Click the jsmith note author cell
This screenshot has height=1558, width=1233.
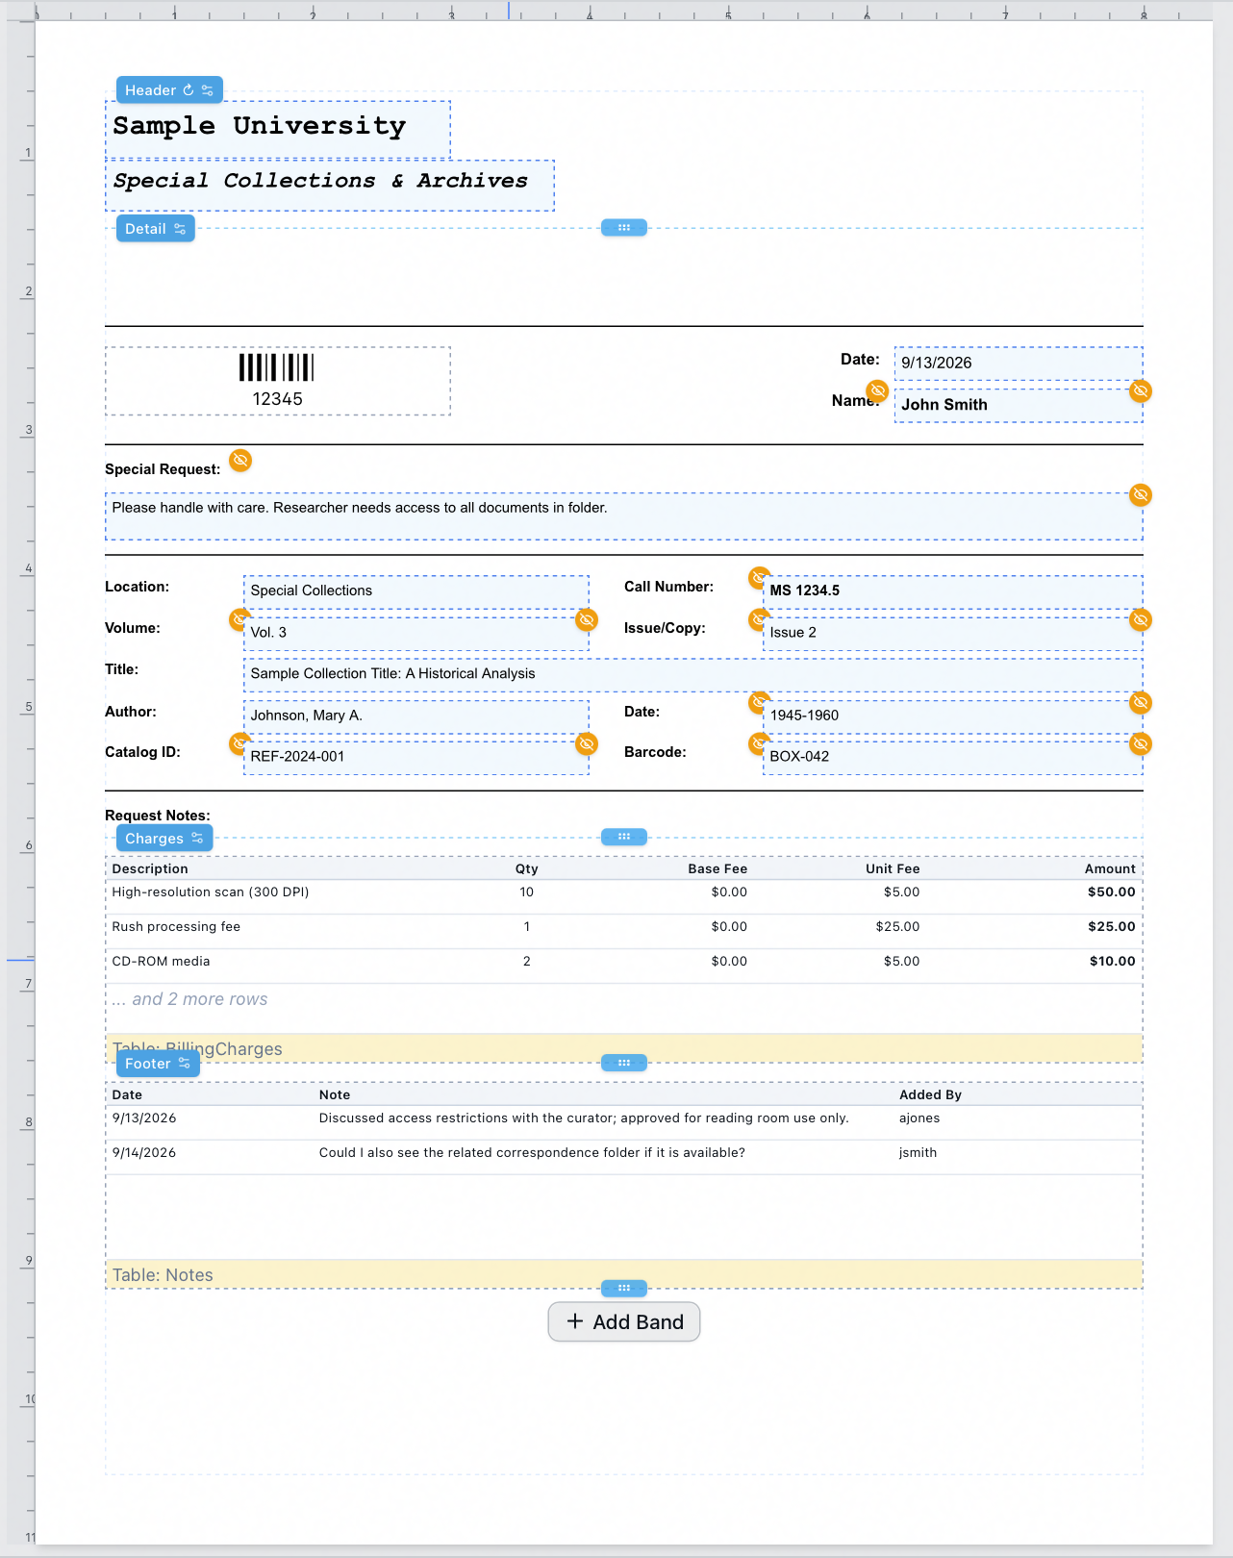coord(918,1153)
